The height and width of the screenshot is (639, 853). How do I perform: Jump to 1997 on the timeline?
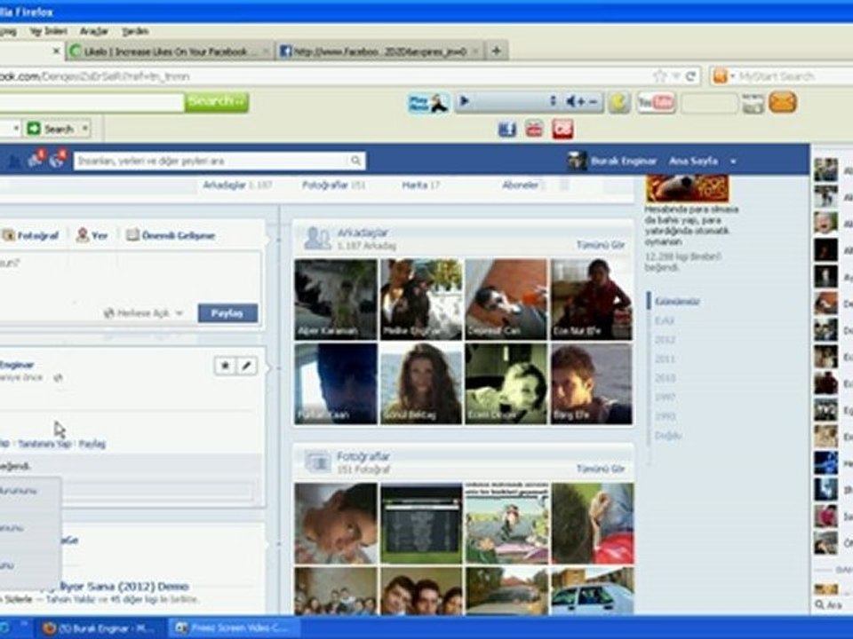[x=665, y=397]
